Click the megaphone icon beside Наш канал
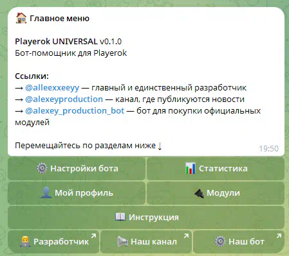Screen dimensions: 289x256 [122, 241]
